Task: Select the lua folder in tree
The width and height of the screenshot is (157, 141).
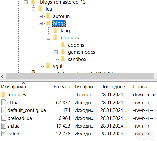Action: [x=49, y=9]
